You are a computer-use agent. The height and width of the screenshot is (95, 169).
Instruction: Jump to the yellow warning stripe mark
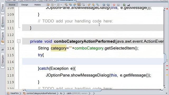tap(167, 75)
